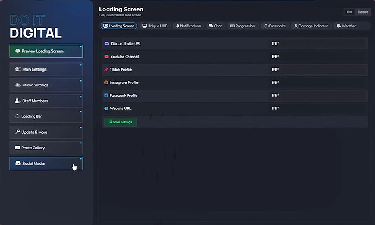Click the screen icon on Loading Screen tab

pos(105,26)
